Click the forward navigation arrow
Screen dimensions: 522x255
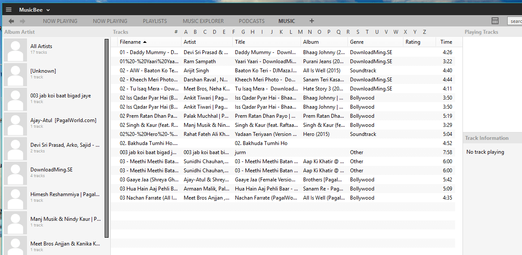[x=23, y=21]
